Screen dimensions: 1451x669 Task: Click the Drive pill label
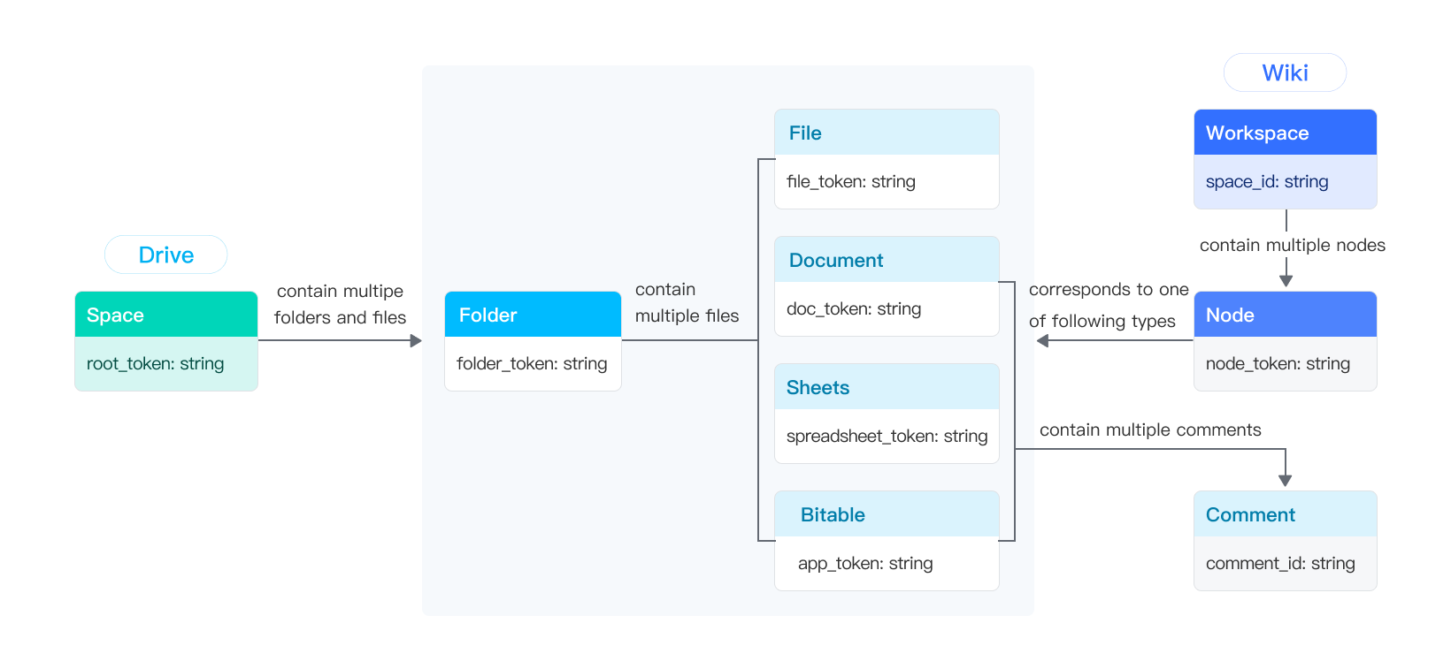point(165,255)
